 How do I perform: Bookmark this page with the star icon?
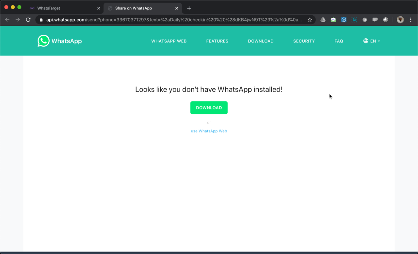310,20
